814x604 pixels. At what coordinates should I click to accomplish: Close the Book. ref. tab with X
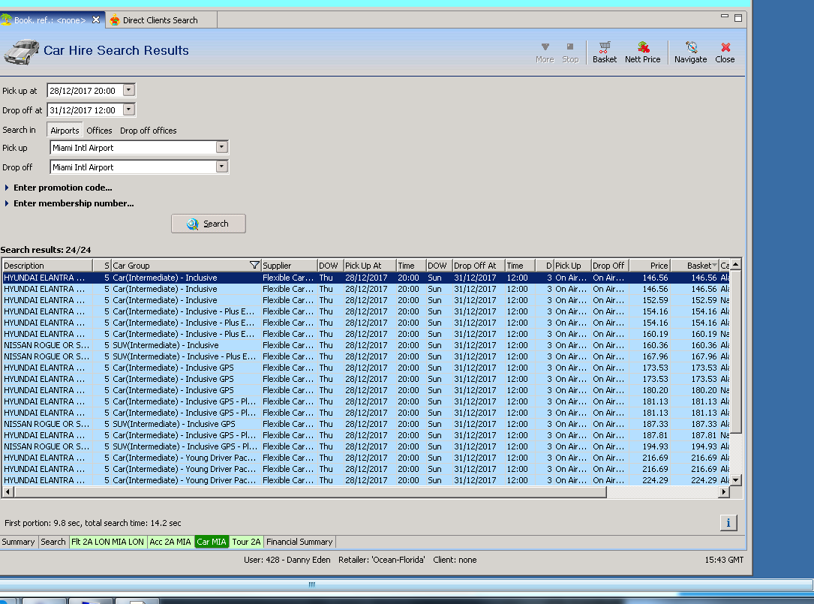click(96, 20)
